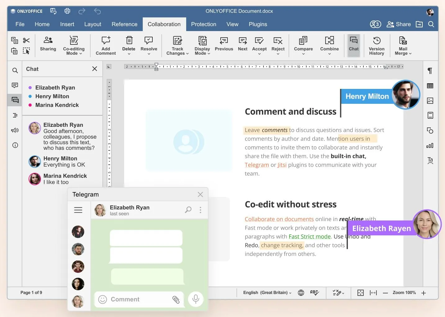This screenshot has height=317, width=445.
Task: Switch to the View tab
Action: (x=232, y=24)
